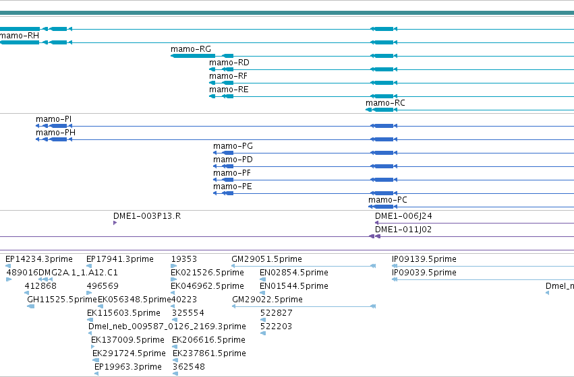Select EST EK206616.5prime
Image resolution: width=574 pixels, height=377 pixels.
pos(208,340)
